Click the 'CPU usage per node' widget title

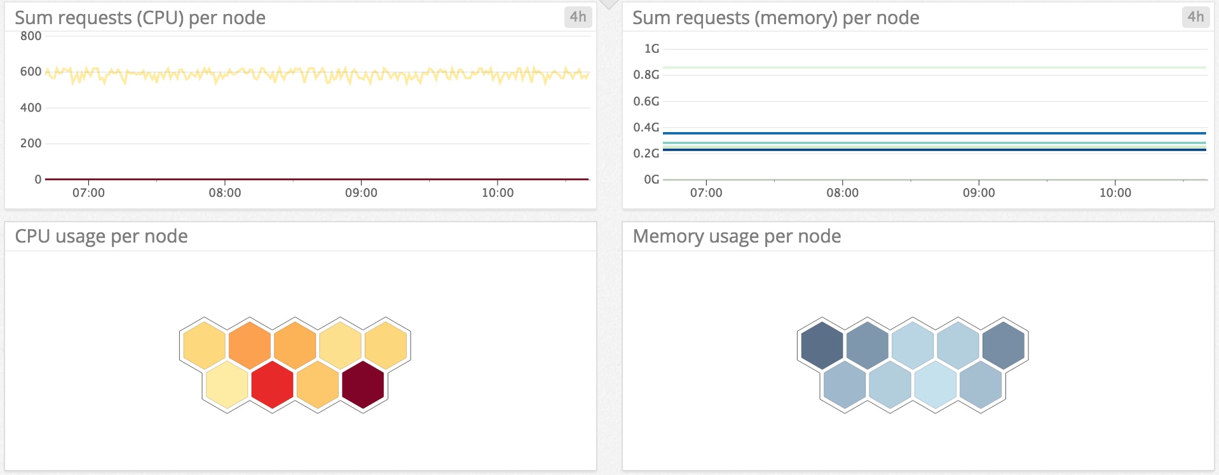click(101, 236)
